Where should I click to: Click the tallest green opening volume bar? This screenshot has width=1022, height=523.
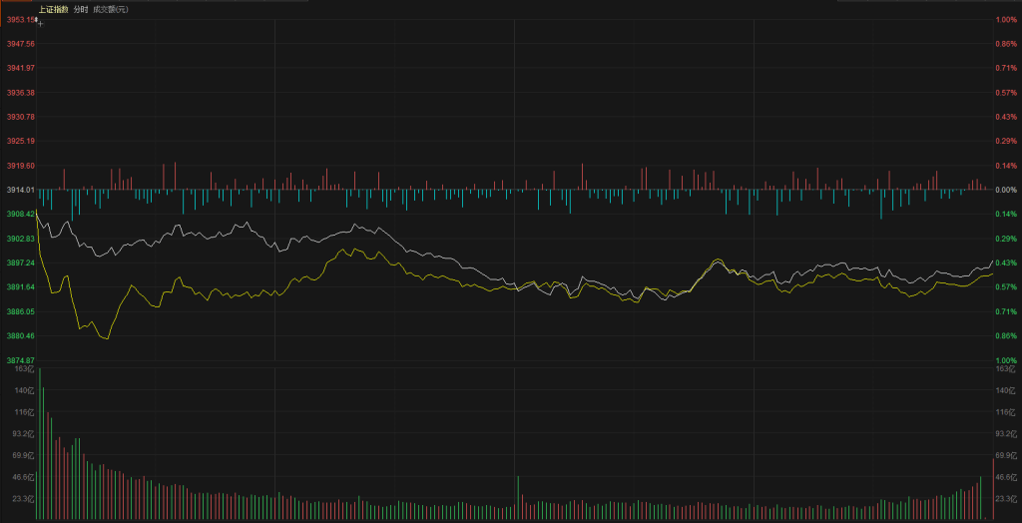coord(42,444)
